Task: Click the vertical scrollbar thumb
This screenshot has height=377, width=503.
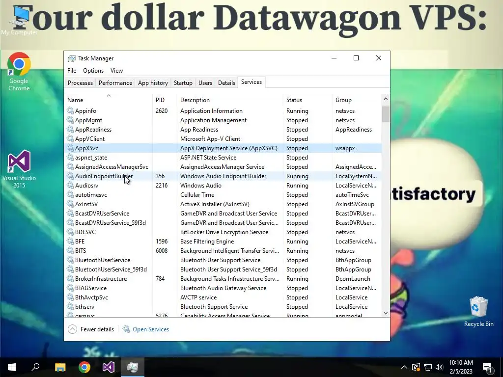Action: (386, 114)
